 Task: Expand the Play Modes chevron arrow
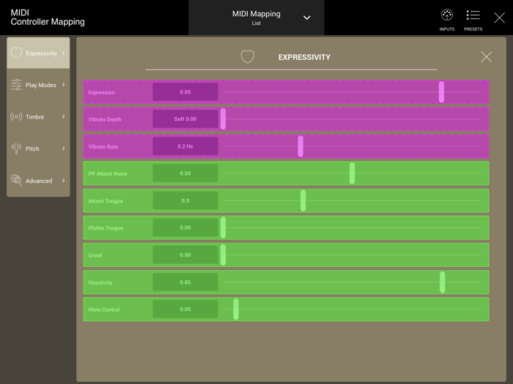coord(64,86)
